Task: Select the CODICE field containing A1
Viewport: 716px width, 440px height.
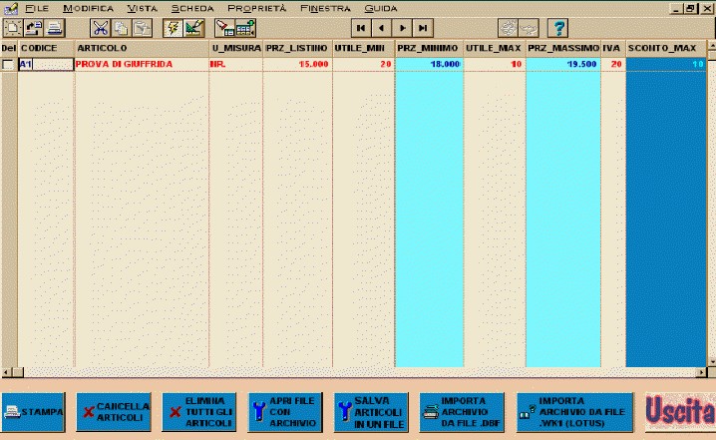Action: tap(46, 65)
